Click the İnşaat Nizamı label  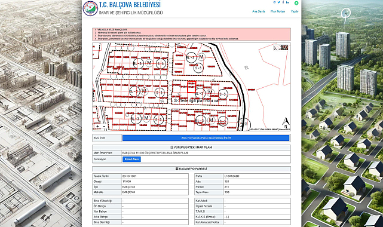click(x=204, y=206)
